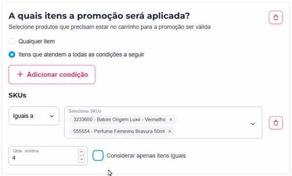Increase minimum quantity with the up arrow
292x176 pixels.
tap(81, 152)
